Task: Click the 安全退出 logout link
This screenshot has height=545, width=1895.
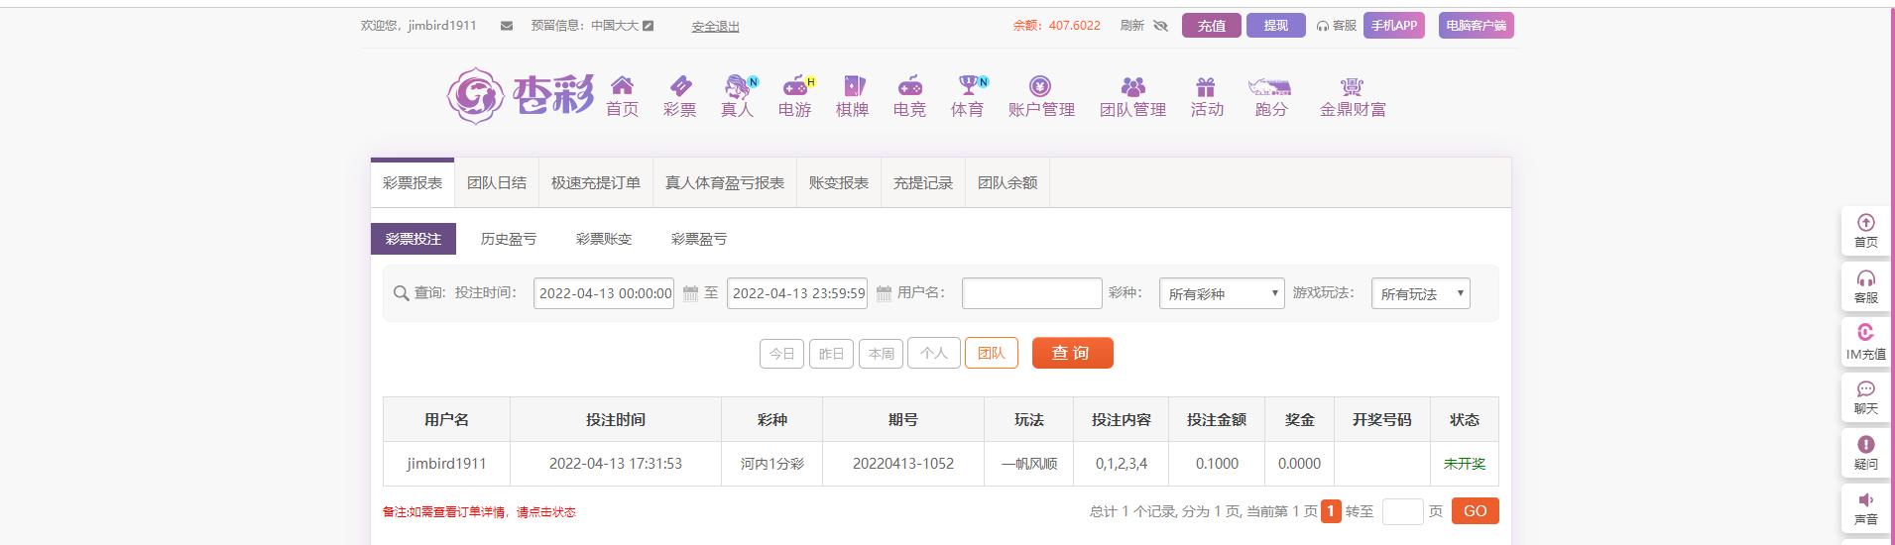Action: click(715, 27)
